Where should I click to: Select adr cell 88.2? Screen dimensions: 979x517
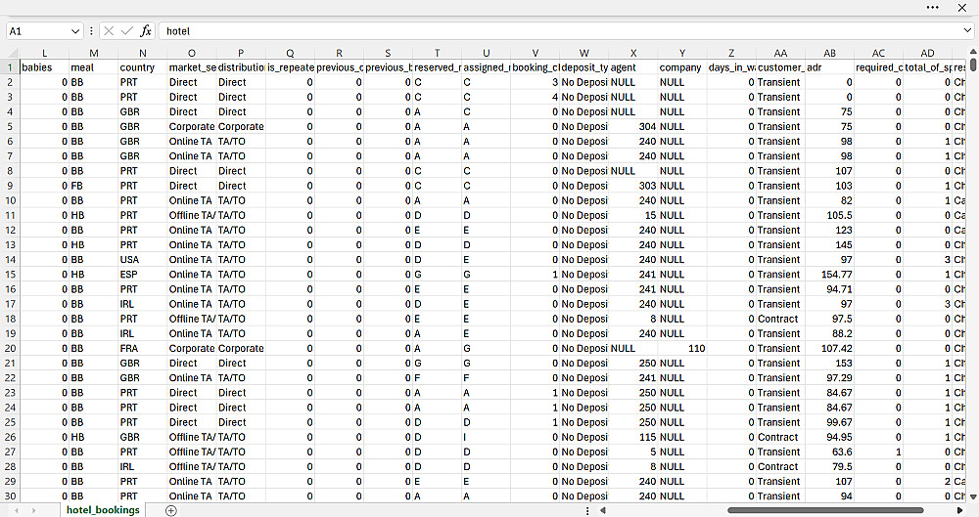tap(829, 333)
